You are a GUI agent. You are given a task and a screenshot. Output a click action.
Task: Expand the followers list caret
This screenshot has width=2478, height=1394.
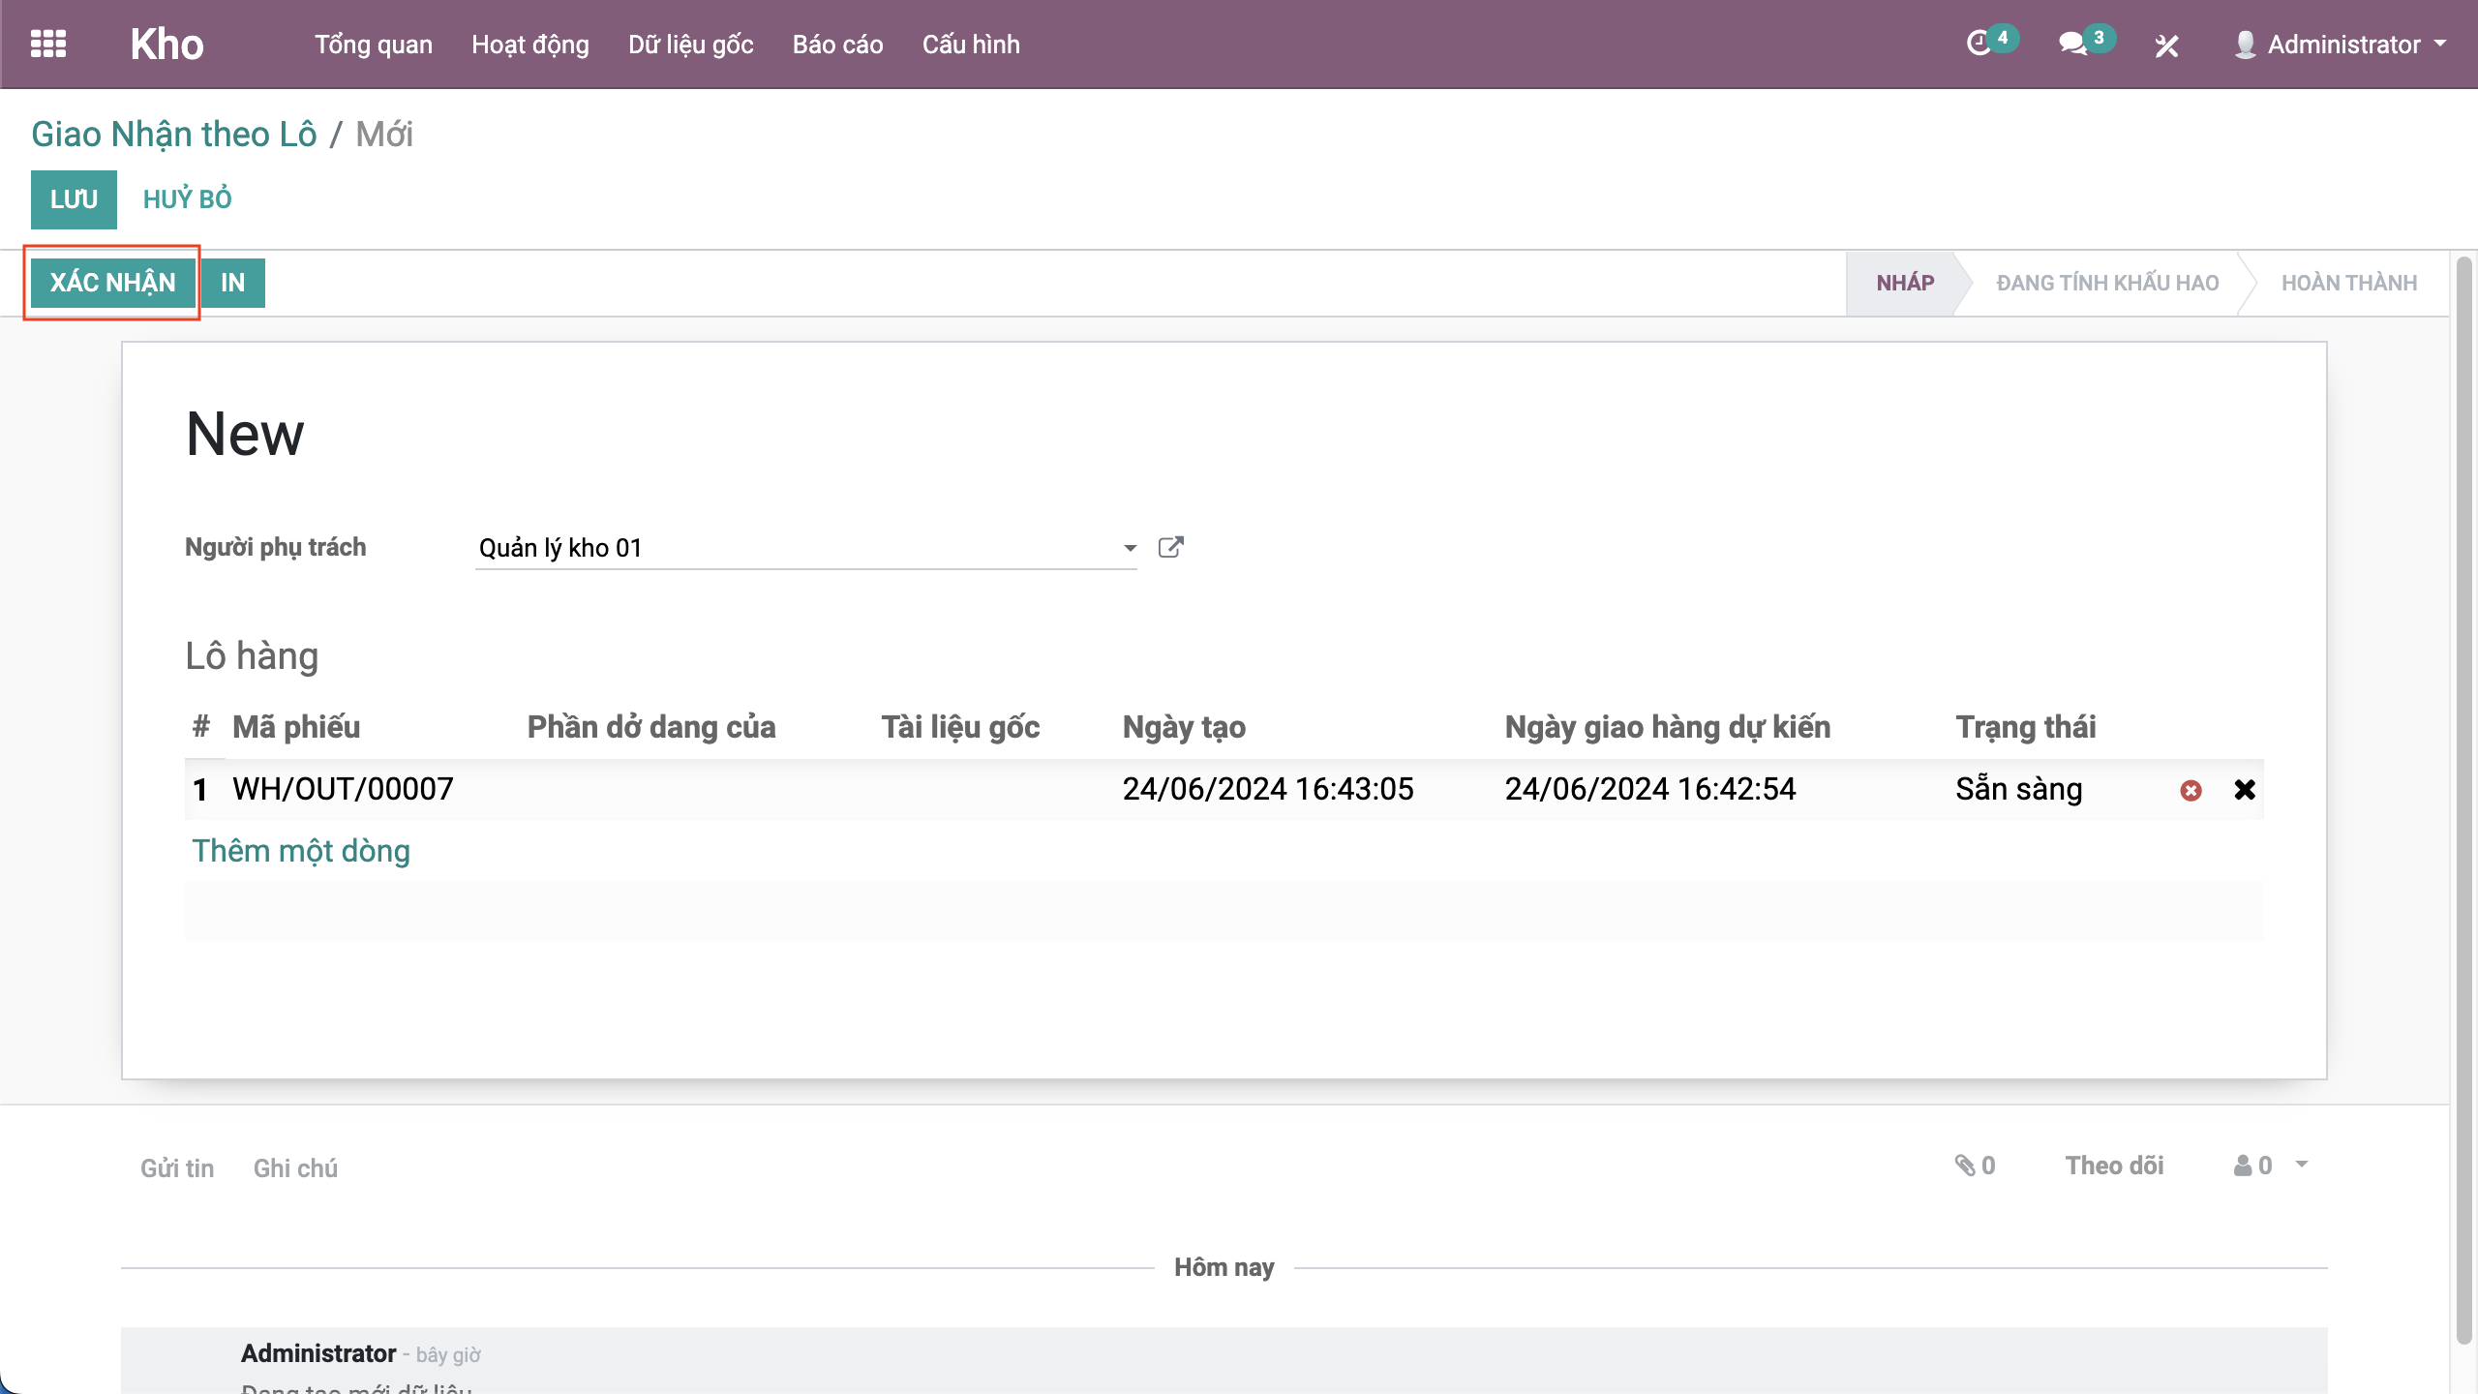coord(2302,1165)
